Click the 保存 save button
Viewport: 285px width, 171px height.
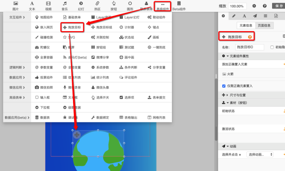click(279, 6)
